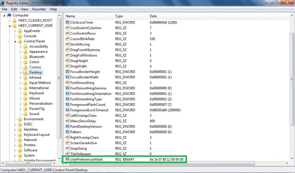The width and height of the screenshot is (295, 173).
Task: Expand the HKEY_CLASSES_ROOT node
Action: click(x=10, y=21)
